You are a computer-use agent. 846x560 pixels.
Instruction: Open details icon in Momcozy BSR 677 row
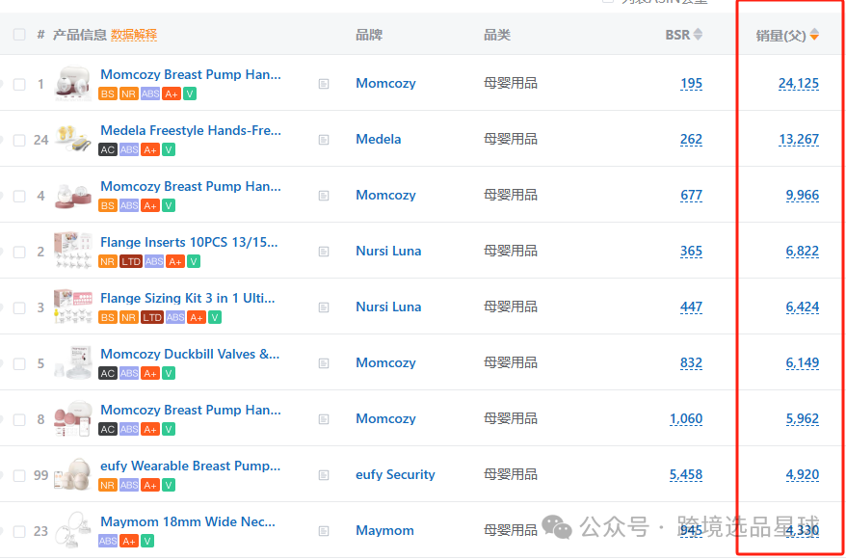324,196
